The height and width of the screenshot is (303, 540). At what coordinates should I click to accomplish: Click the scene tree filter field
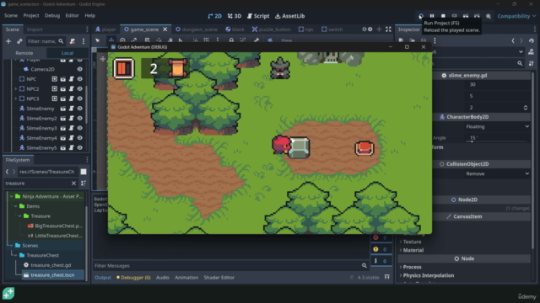(x=46, y=41)
